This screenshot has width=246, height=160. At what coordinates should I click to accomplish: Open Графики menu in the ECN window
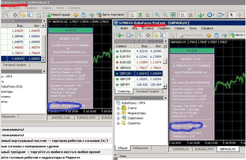coord(31,8)
